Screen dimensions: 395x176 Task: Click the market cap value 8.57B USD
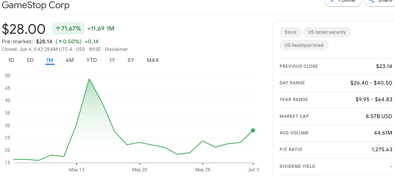[379, 116]
